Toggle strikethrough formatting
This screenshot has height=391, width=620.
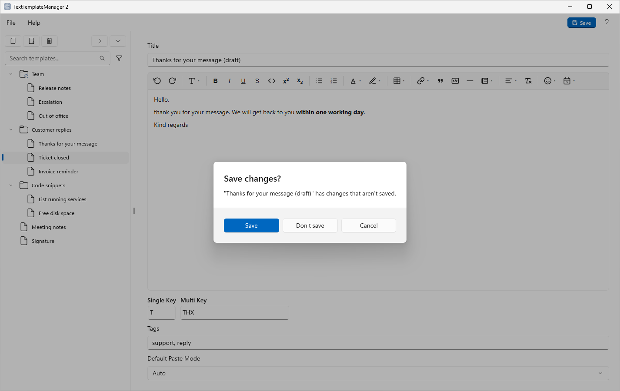(257, 81)
